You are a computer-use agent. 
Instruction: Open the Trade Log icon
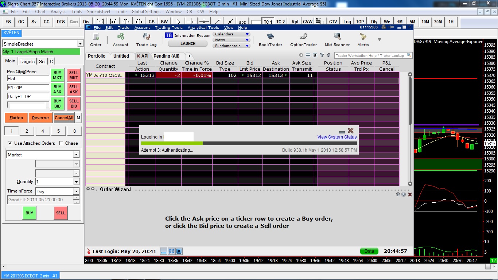point(147,40)
